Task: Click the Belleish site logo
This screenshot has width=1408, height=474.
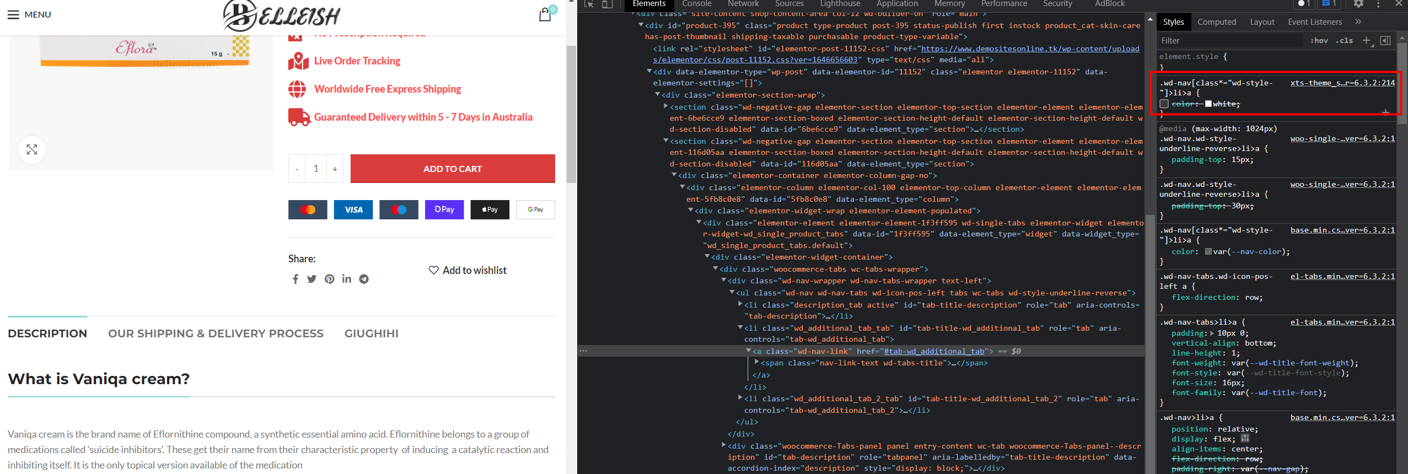Action: 282,15
